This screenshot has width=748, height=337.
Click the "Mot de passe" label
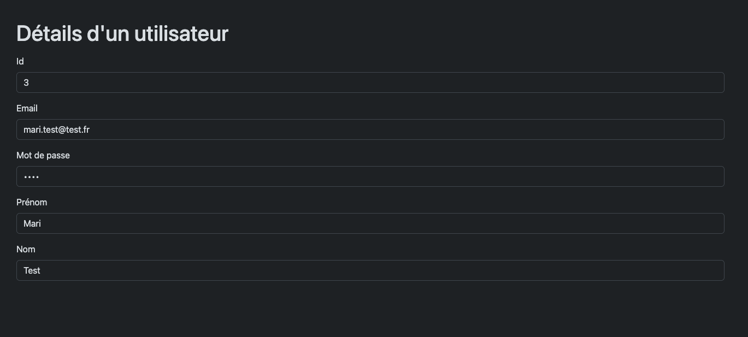click(43, 155)
